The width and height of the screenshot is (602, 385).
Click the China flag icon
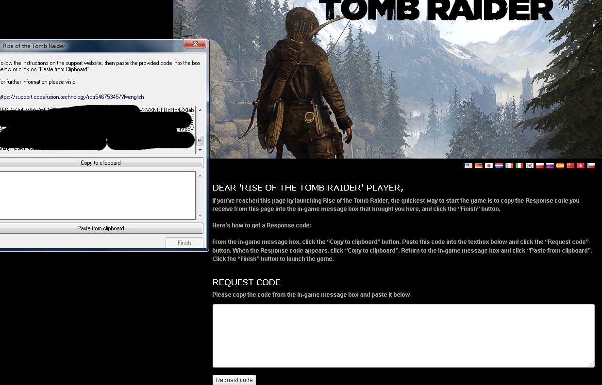tap(570, 166)
